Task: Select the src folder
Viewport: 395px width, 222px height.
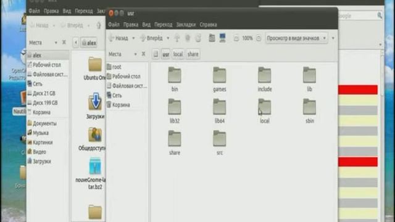Action: (220, 138)
